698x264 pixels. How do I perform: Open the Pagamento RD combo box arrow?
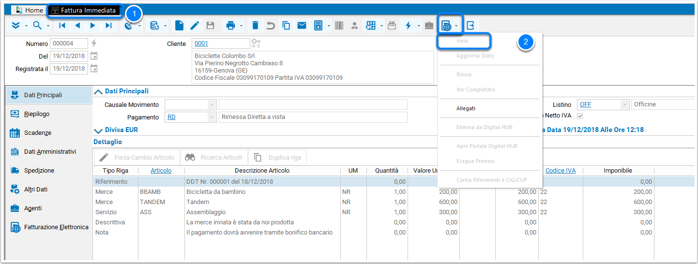pos(212,117)
